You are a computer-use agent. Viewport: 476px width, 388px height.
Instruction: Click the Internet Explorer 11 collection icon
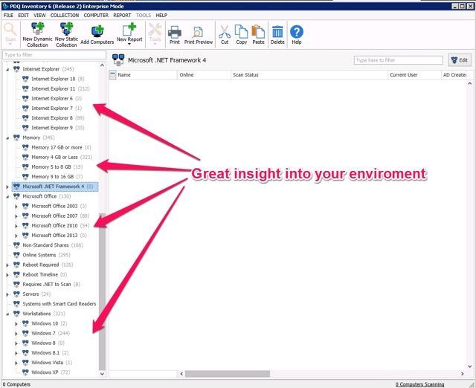click(x=25, y=88)
